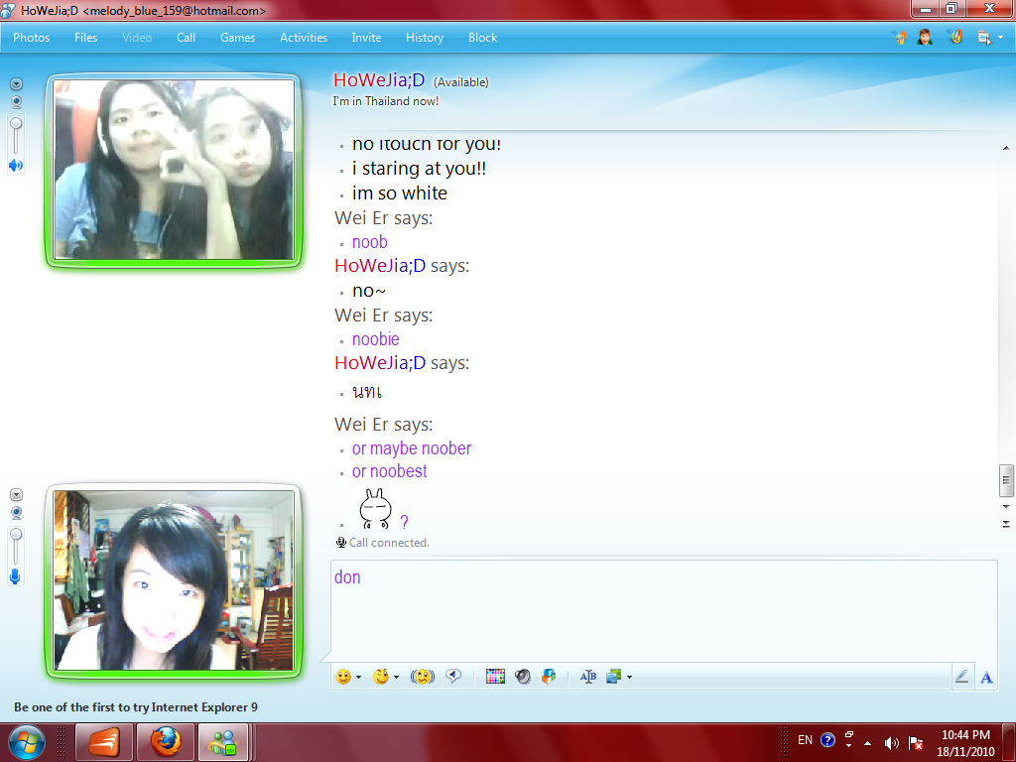The image size is (1016, 762).
Task: Show hidden system tray icons arrow
Action: tap(867, 743)
